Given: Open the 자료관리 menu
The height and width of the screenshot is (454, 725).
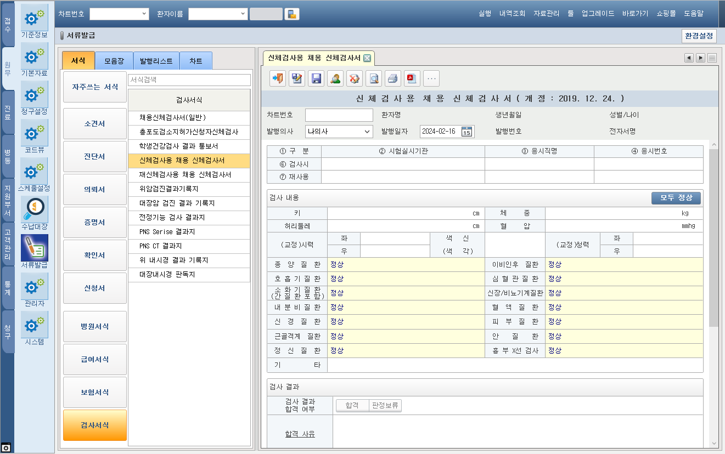Looking at the screenshot, I should (x=546, y=14).
